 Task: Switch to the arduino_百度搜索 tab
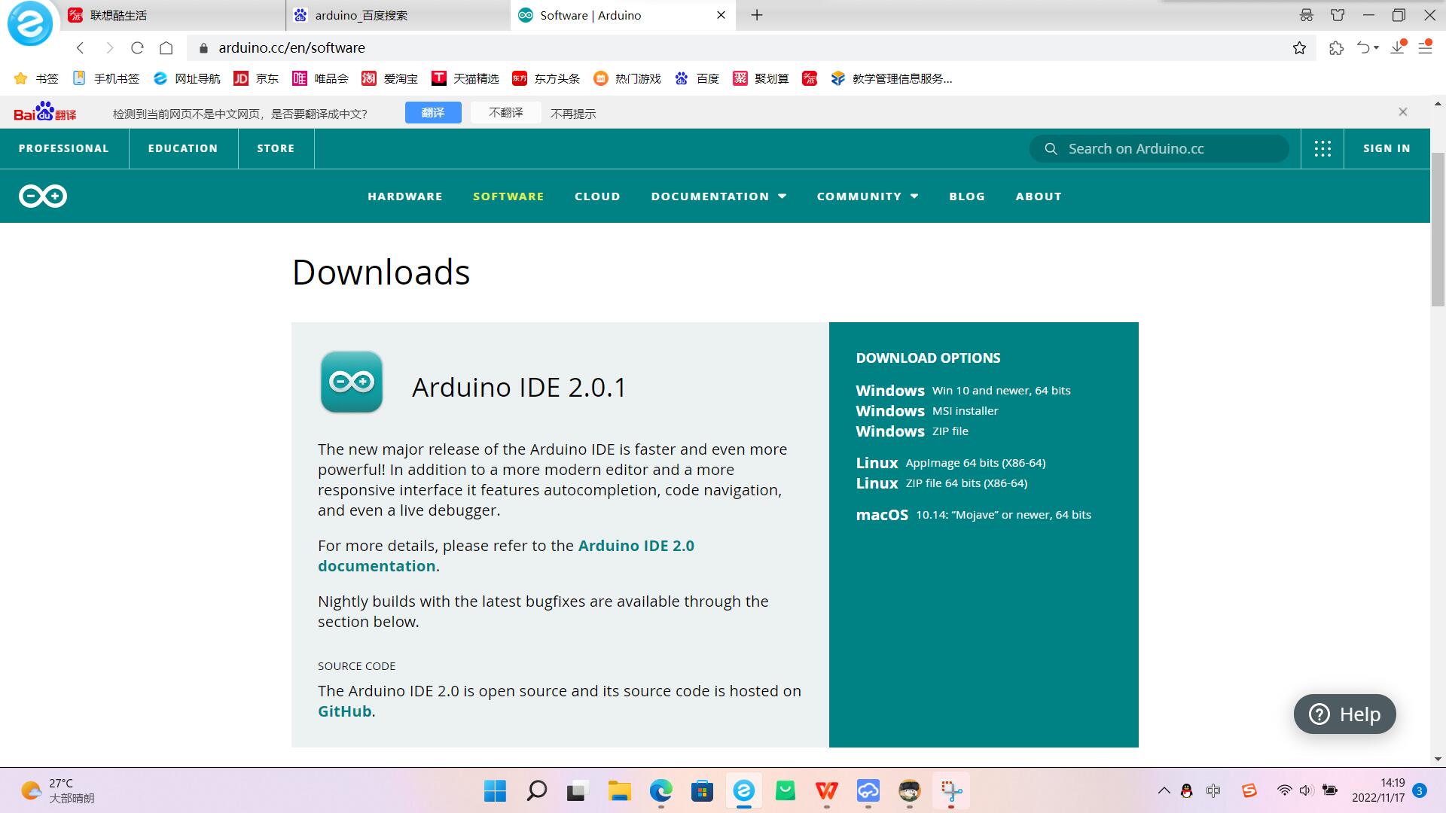361,15
